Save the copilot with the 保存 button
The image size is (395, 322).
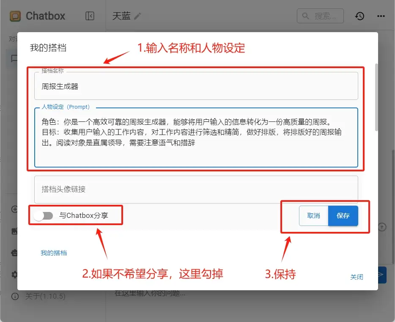343,216
